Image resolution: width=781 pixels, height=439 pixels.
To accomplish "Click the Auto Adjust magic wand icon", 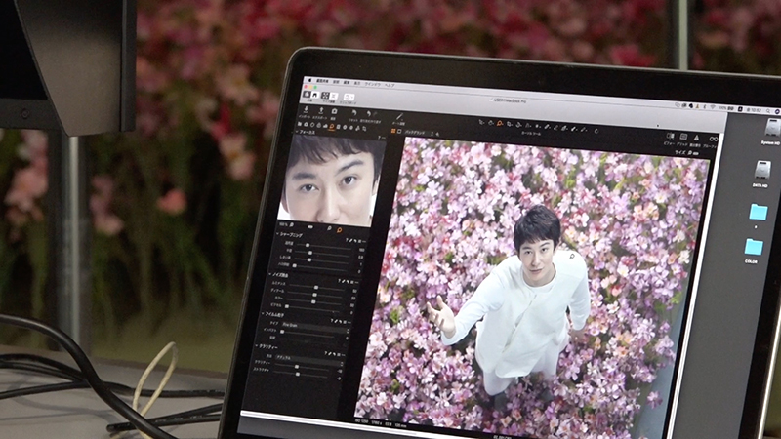I will coord(399,116).
